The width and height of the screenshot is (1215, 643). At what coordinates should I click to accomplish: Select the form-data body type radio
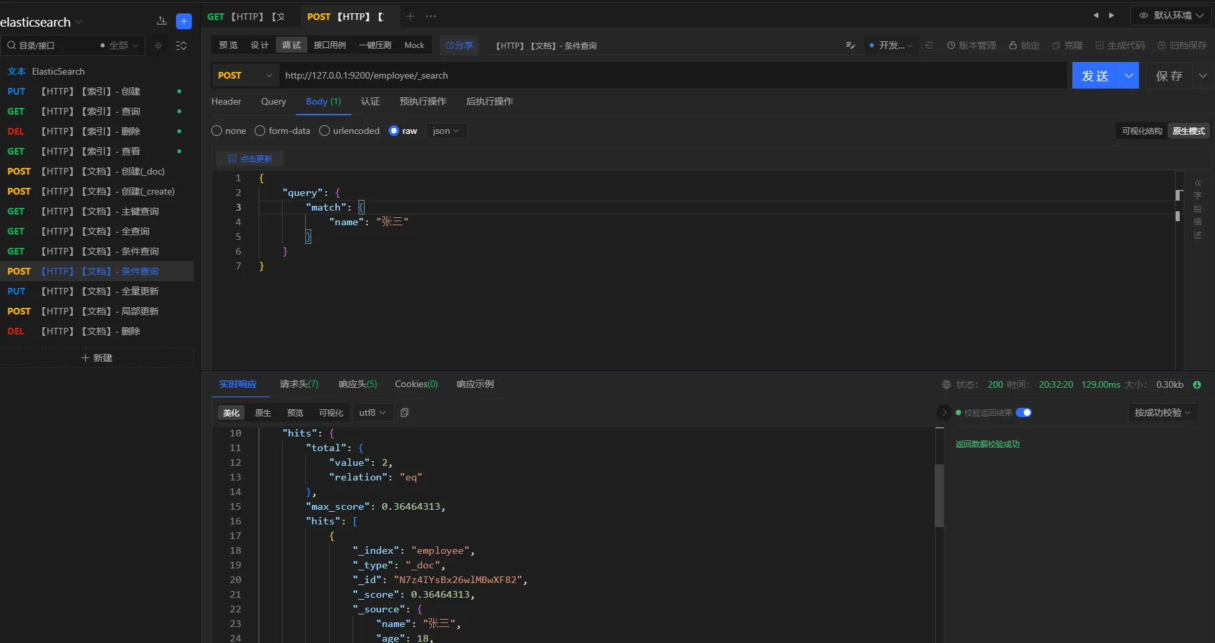[x=261, y=131]
